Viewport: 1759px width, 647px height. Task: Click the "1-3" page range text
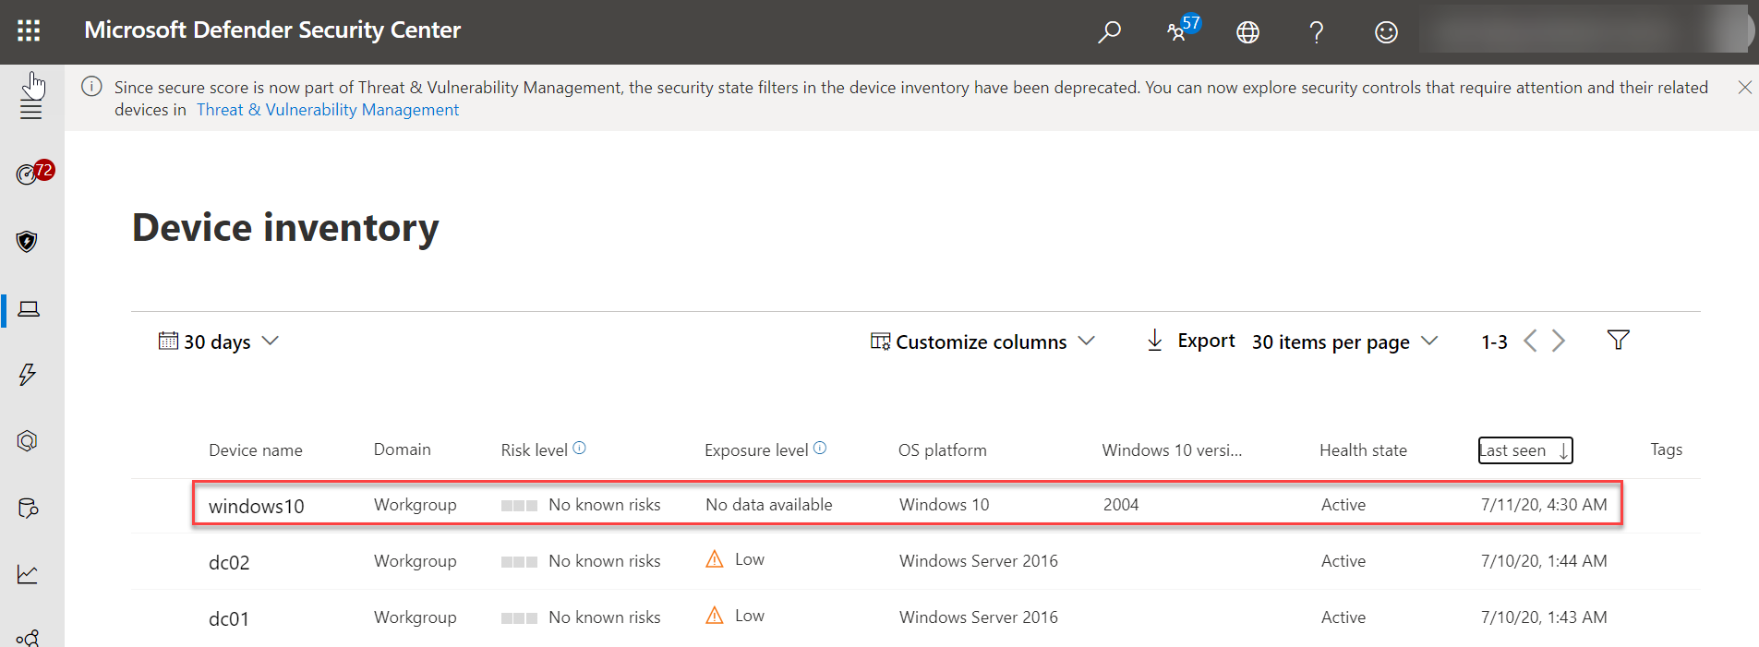point(1494,342)
